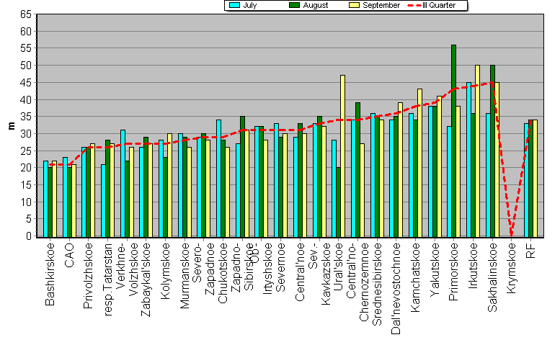Click the Ural'skoe axis label

[338, 266]
